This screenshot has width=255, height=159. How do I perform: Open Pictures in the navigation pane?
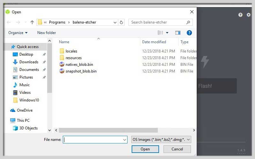pos(26,77)
